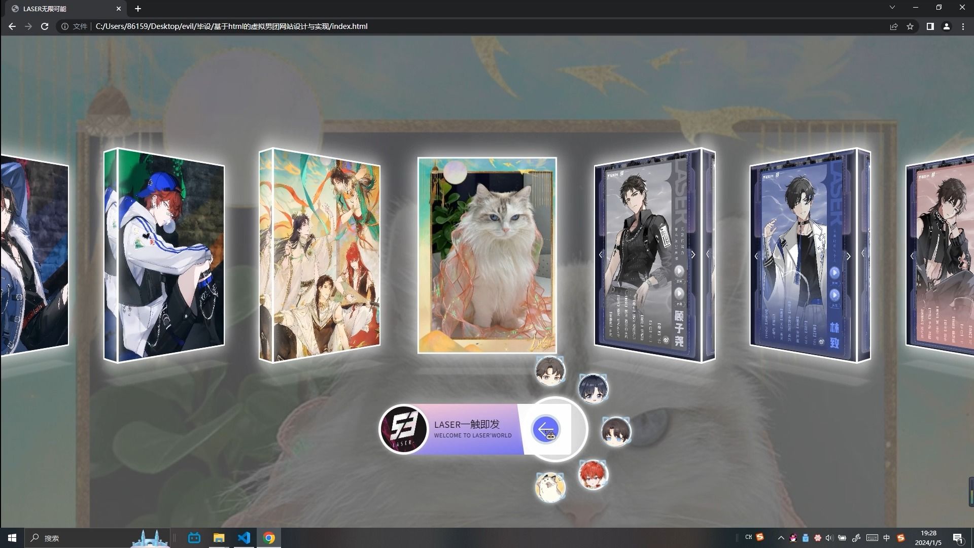The image size is (974, 548).
Task: Click the LASER一触即发 title text
Action: 467,424
